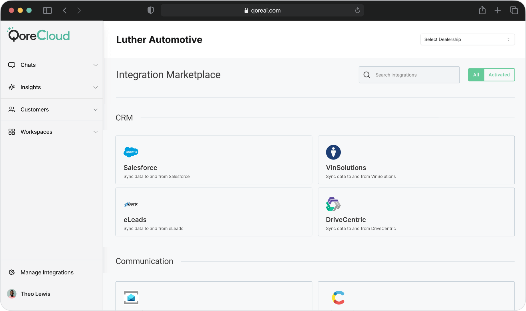Go back using browser back arrow
Screen dimensions: 526x311
tap(65, 11)
